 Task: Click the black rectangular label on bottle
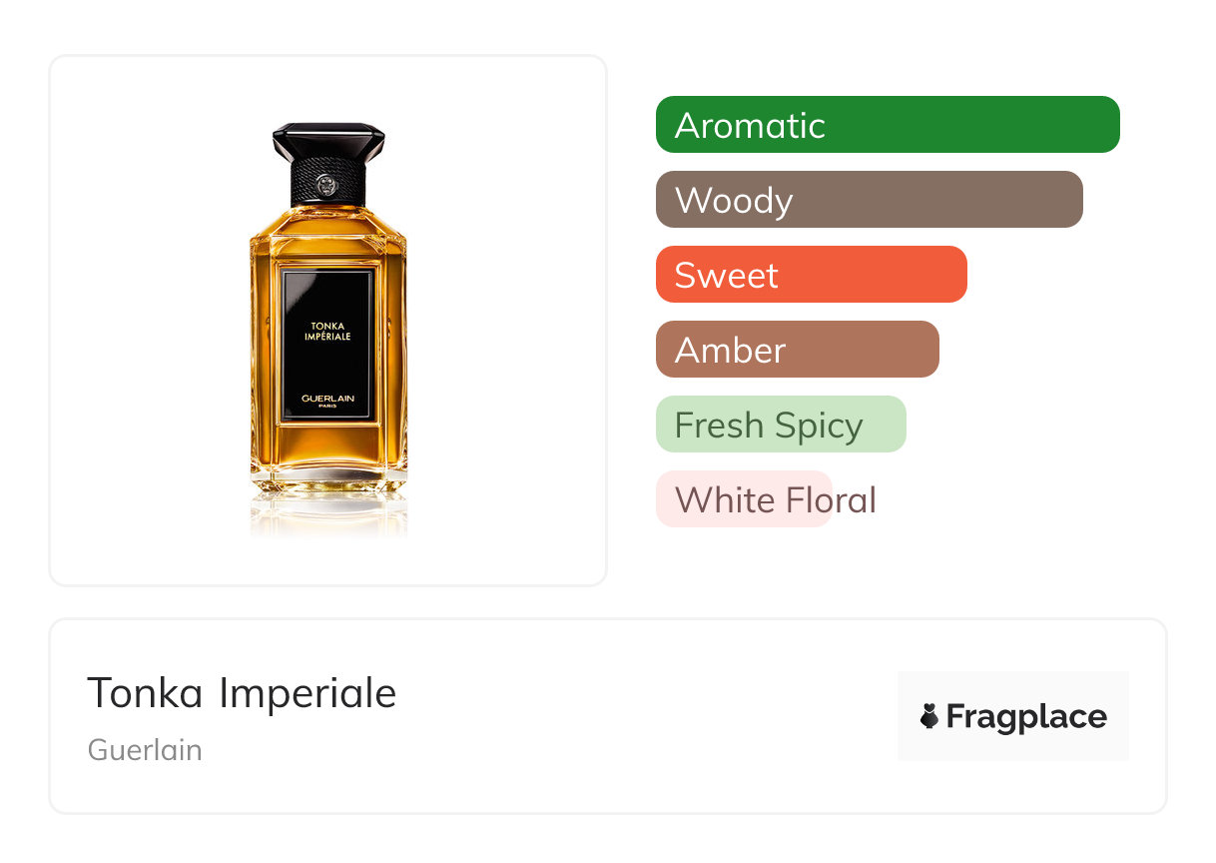(x=328, y=345)
